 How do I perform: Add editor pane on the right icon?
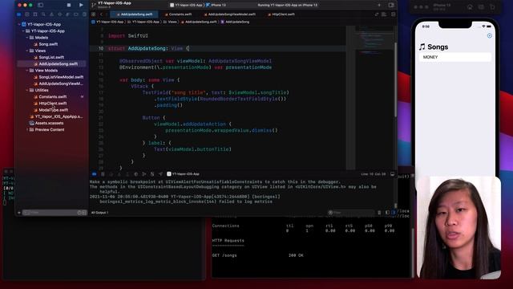394,14
